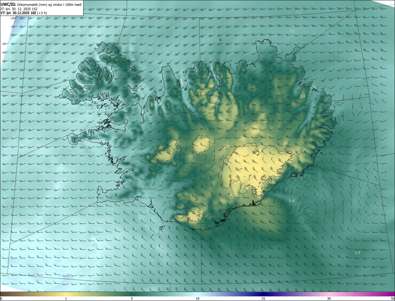The width and height of the screenshot is (395, 301).
Task: Click the pink color bar above tick 30
Action: click(x=329, y=294)
